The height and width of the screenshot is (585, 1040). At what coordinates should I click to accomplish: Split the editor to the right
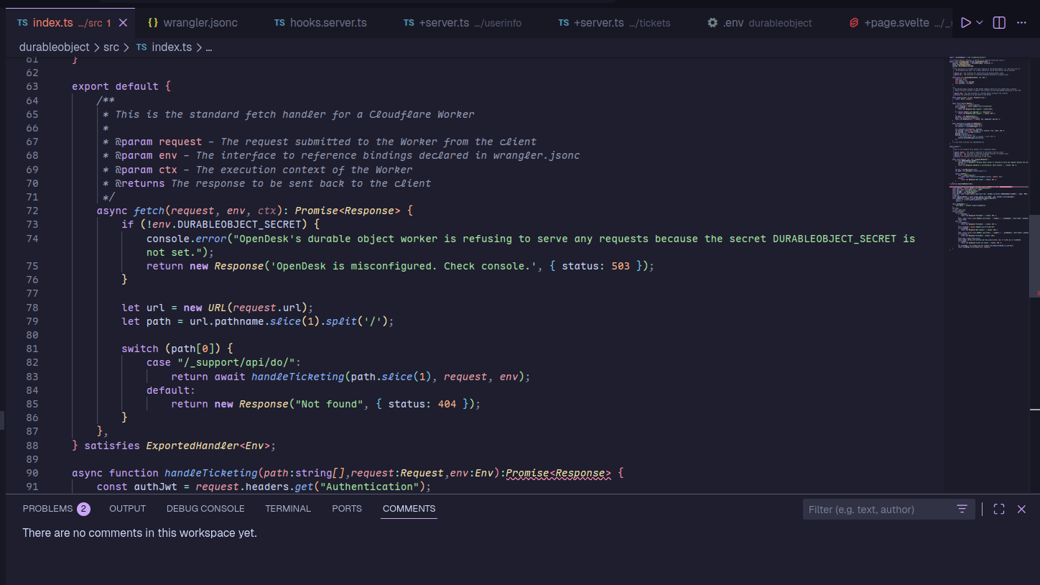(999, 23)
